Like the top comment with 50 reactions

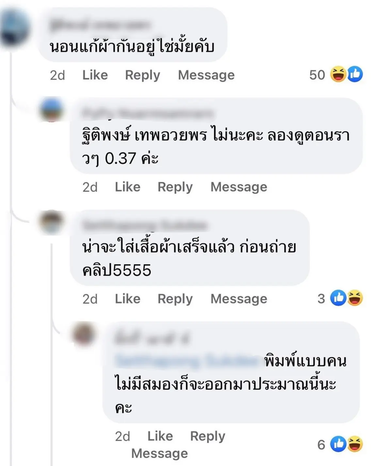[x=95, y=75]
